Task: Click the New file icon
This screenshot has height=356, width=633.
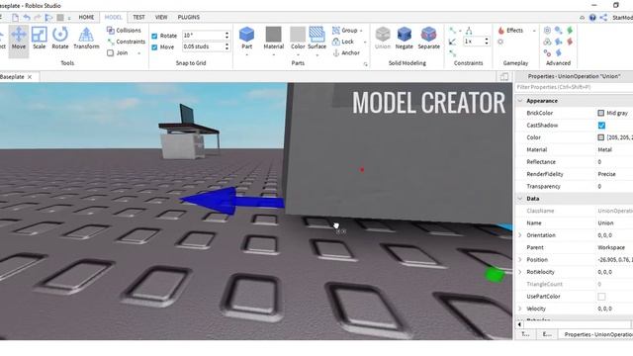Action: [15, 18]
